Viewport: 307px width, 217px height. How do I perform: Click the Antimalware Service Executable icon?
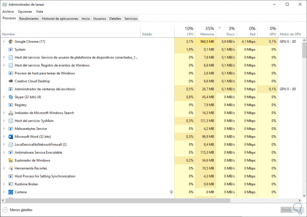click(11, 152)
